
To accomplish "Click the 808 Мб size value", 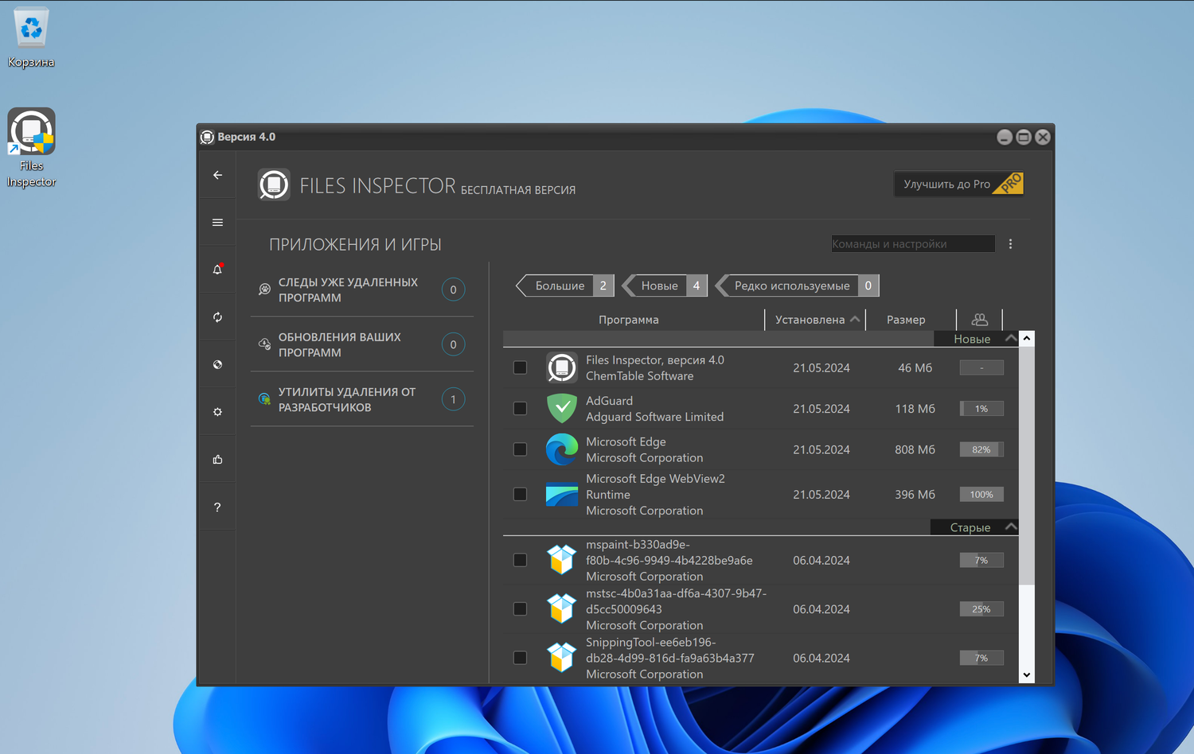I will pos(915,449).
